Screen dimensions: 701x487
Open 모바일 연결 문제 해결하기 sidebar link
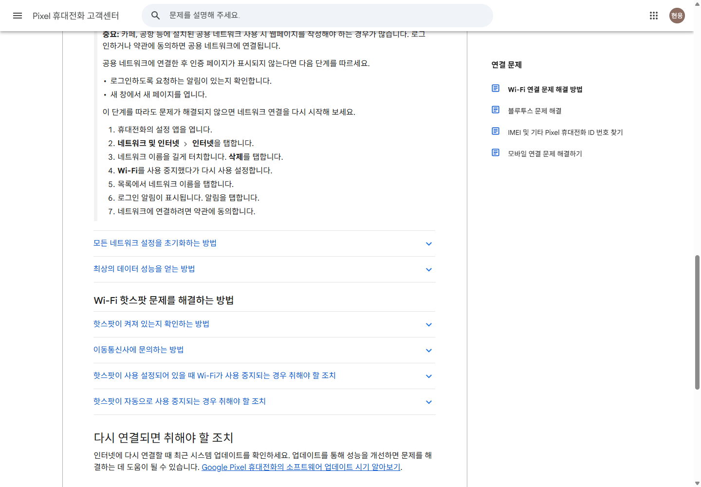(x=545, y=153)
